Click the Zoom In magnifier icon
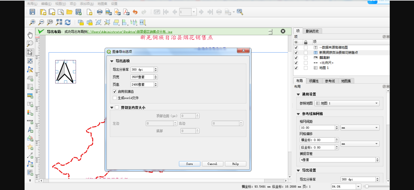This screenshot has width=414, height=190. click(32, 22)
